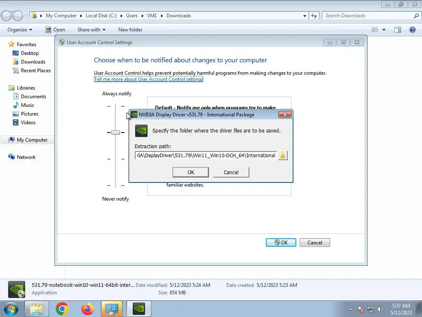Select Favorites in the navigation pane
Viewport: 422px width, 317px height.
(x=26, y=45)
